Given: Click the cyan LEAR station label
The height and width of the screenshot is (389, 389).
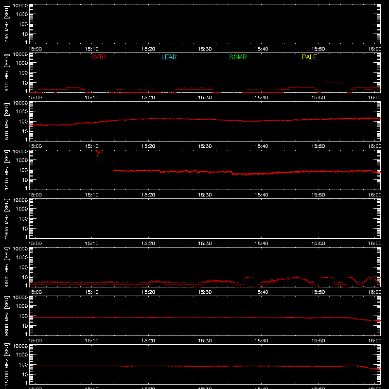Looking at the screenshot, I should [169, 57].
